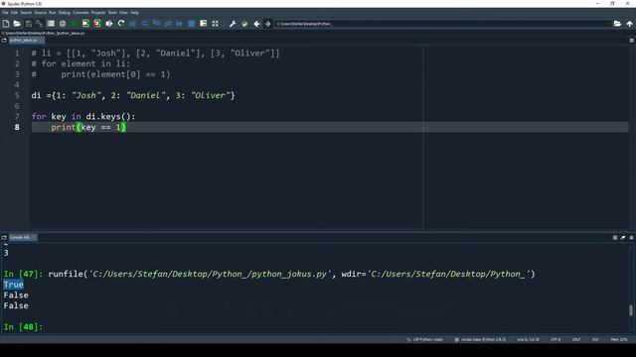Image resolution: width=636 pixels, height=357 pixels.
Task: Open the Search menu
Action: (x=26, y=13)
